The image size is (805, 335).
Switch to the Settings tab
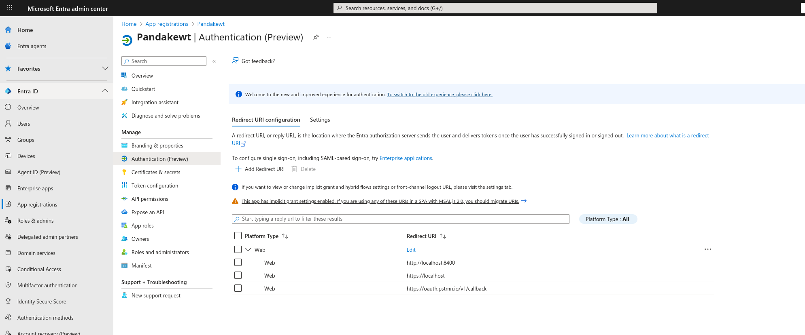[320, 120]
